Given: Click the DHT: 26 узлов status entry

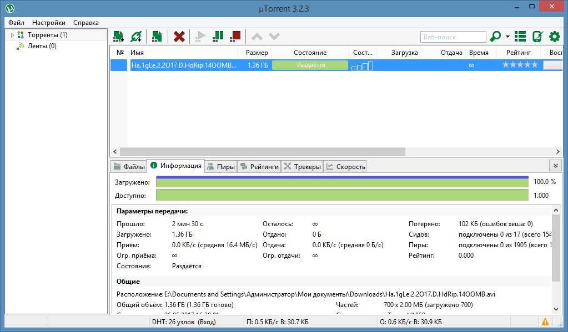Looking at the screenshot, I should [x=184, y=321].
